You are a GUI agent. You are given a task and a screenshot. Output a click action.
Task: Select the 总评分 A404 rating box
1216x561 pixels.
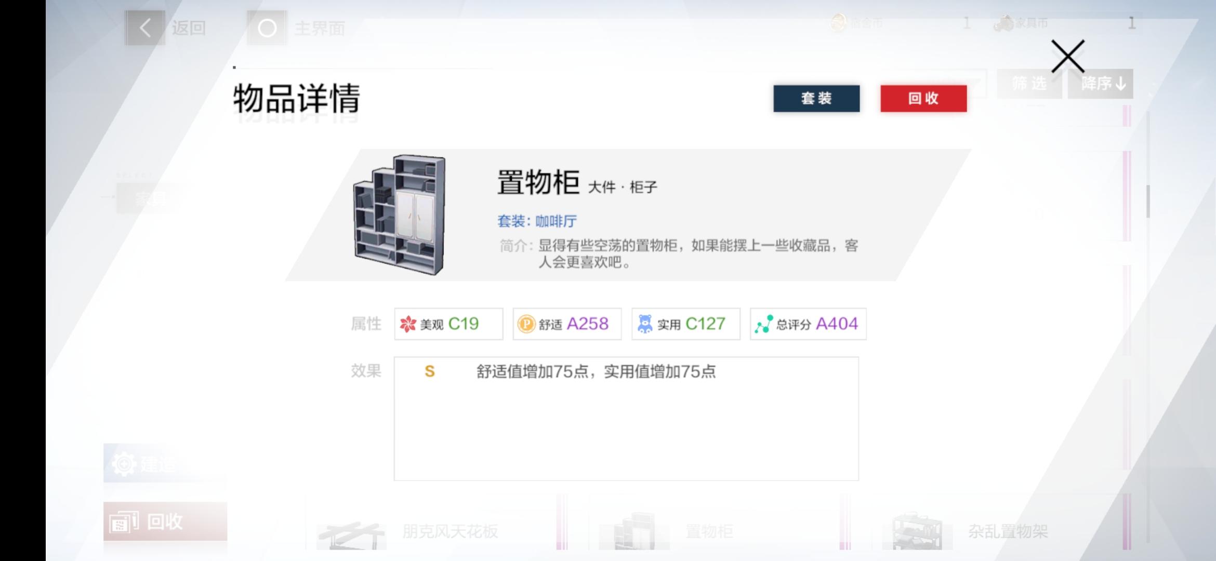[x=808, y=324]
